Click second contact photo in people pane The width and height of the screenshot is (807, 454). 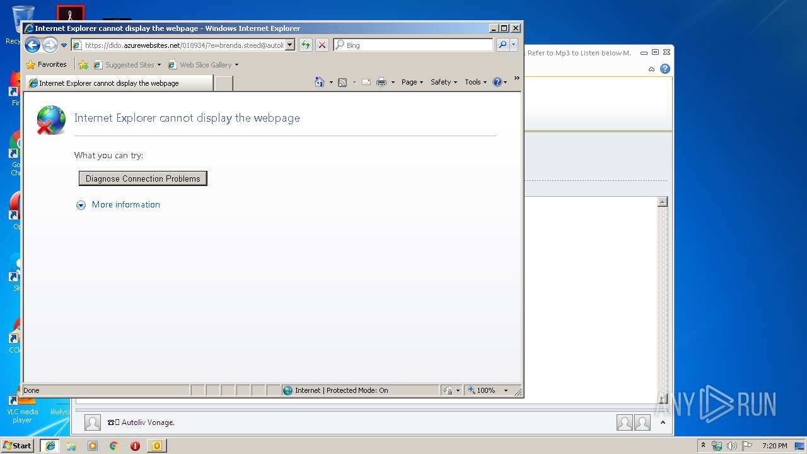point(642,422)
